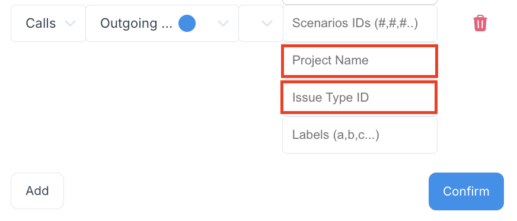This screenshot has width=517, height=221.
Task: Open the Outgoing dropdown chevron
Action: click(x=223, y=23)
